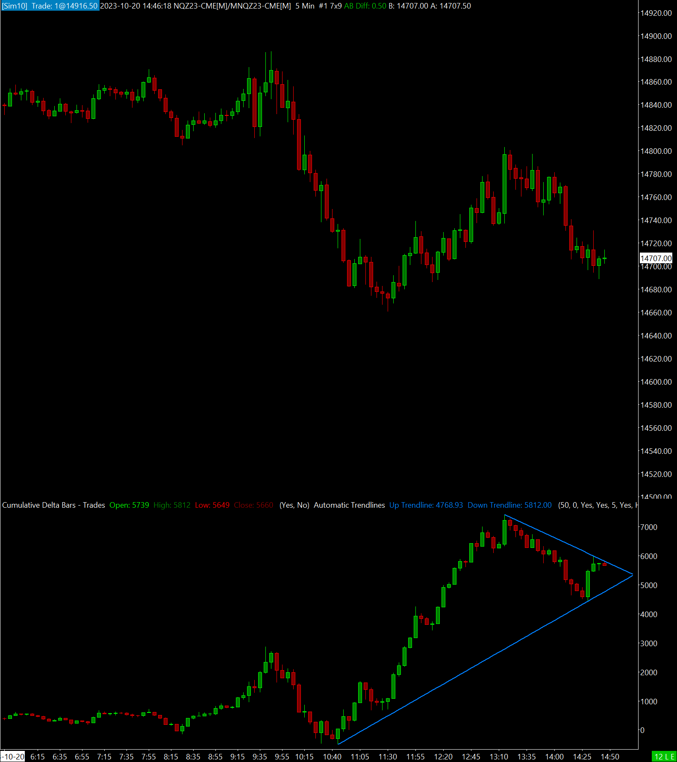677x762 pixels.
Task: Click the 14600.00 price axis label
Action: pyautogui.click(x=656, y=382)
